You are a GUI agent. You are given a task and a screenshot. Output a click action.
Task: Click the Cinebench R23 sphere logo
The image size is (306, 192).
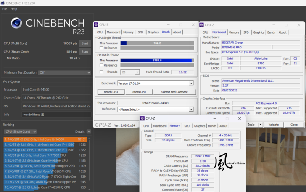[16, 23]
